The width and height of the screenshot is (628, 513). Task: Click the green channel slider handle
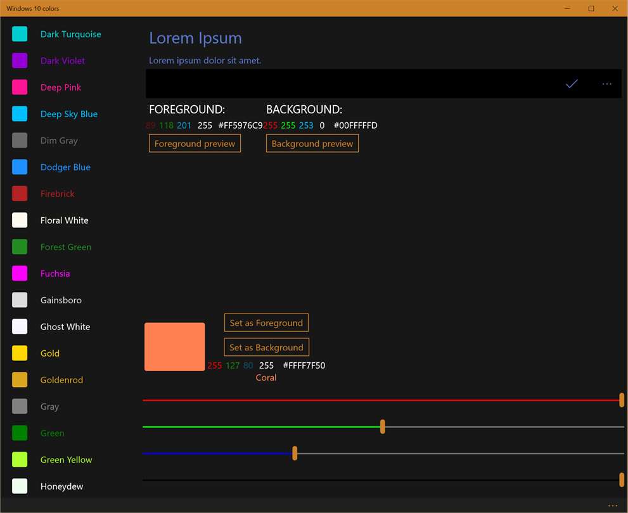click(383, 427)
